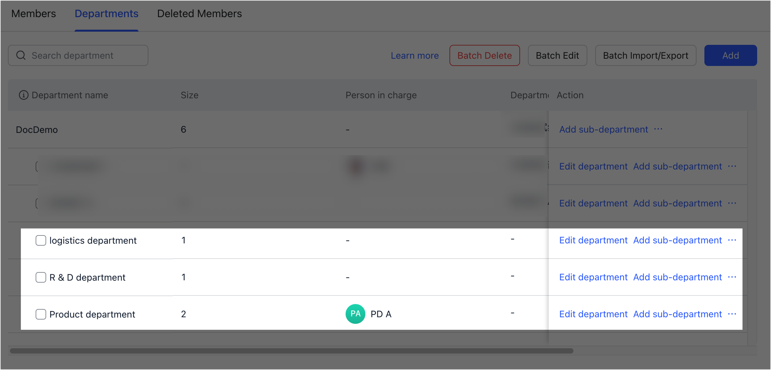Open more options for logistics department
The height and width of the screenshot is (370, 771).
pyautogui.click(x=732, y=240)
